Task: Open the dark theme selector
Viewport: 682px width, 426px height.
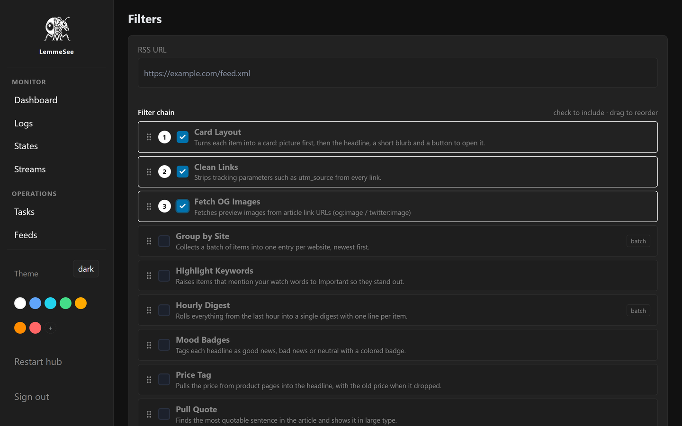Action: point(86,269)
